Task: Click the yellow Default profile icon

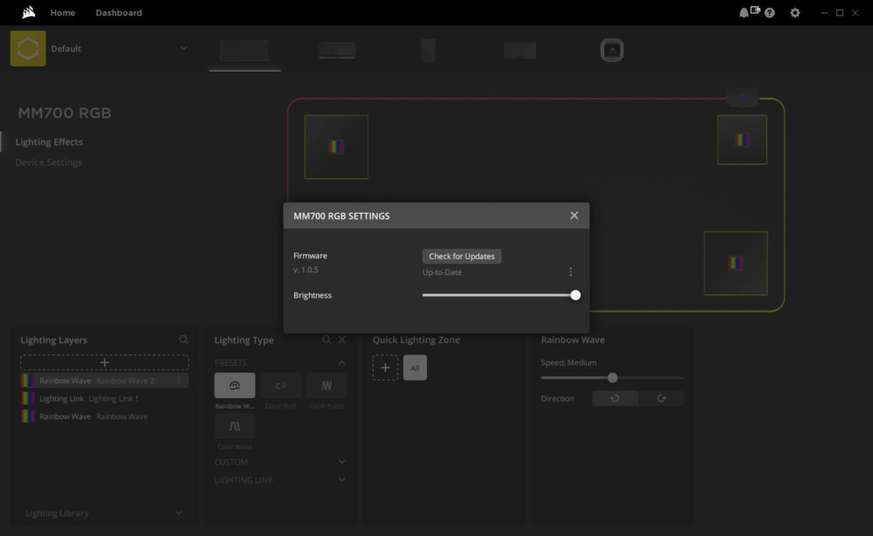Action: pos(28,48)
